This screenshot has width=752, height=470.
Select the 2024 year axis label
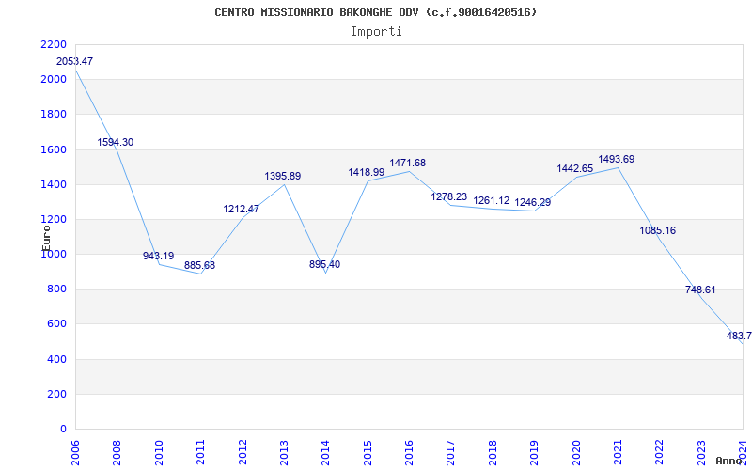pos(743,452)
